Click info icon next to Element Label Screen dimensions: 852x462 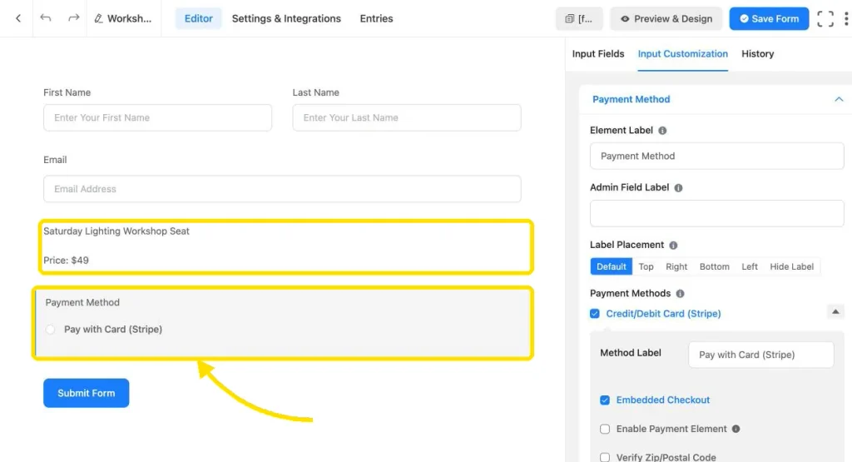(x=662, y=131)
